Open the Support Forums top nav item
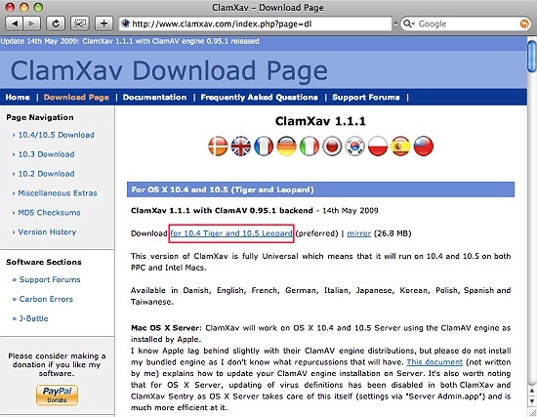537x417 pixels. click(x=366, y=98)
